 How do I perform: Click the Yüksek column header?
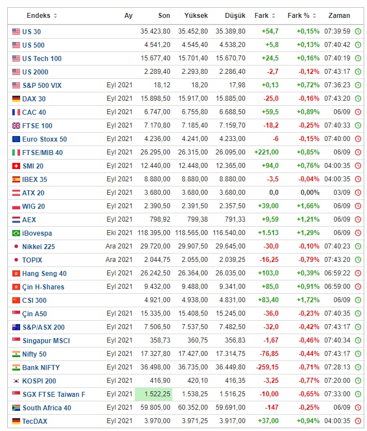[x=196, y=16]
